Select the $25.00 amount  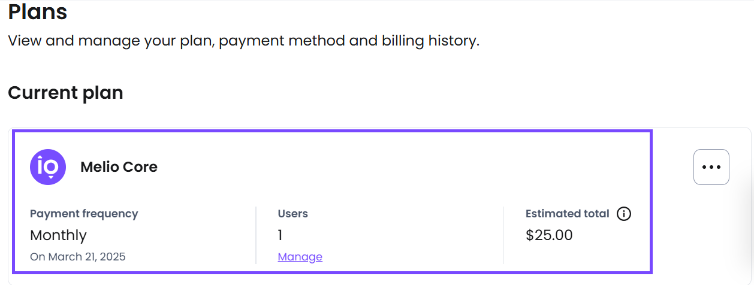point(549,235)
